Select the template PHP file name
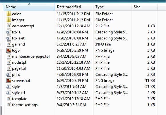Image resolution: width=166 pixels, height=115 pixels. tap(19, 99)
